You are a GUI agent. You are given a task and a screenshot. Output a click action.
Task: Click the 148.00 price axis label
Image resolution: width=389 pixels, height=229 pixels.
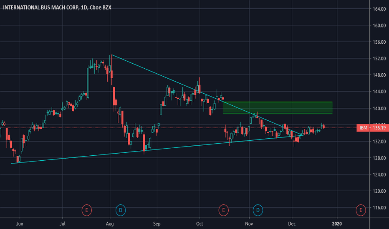coord(379,75)
